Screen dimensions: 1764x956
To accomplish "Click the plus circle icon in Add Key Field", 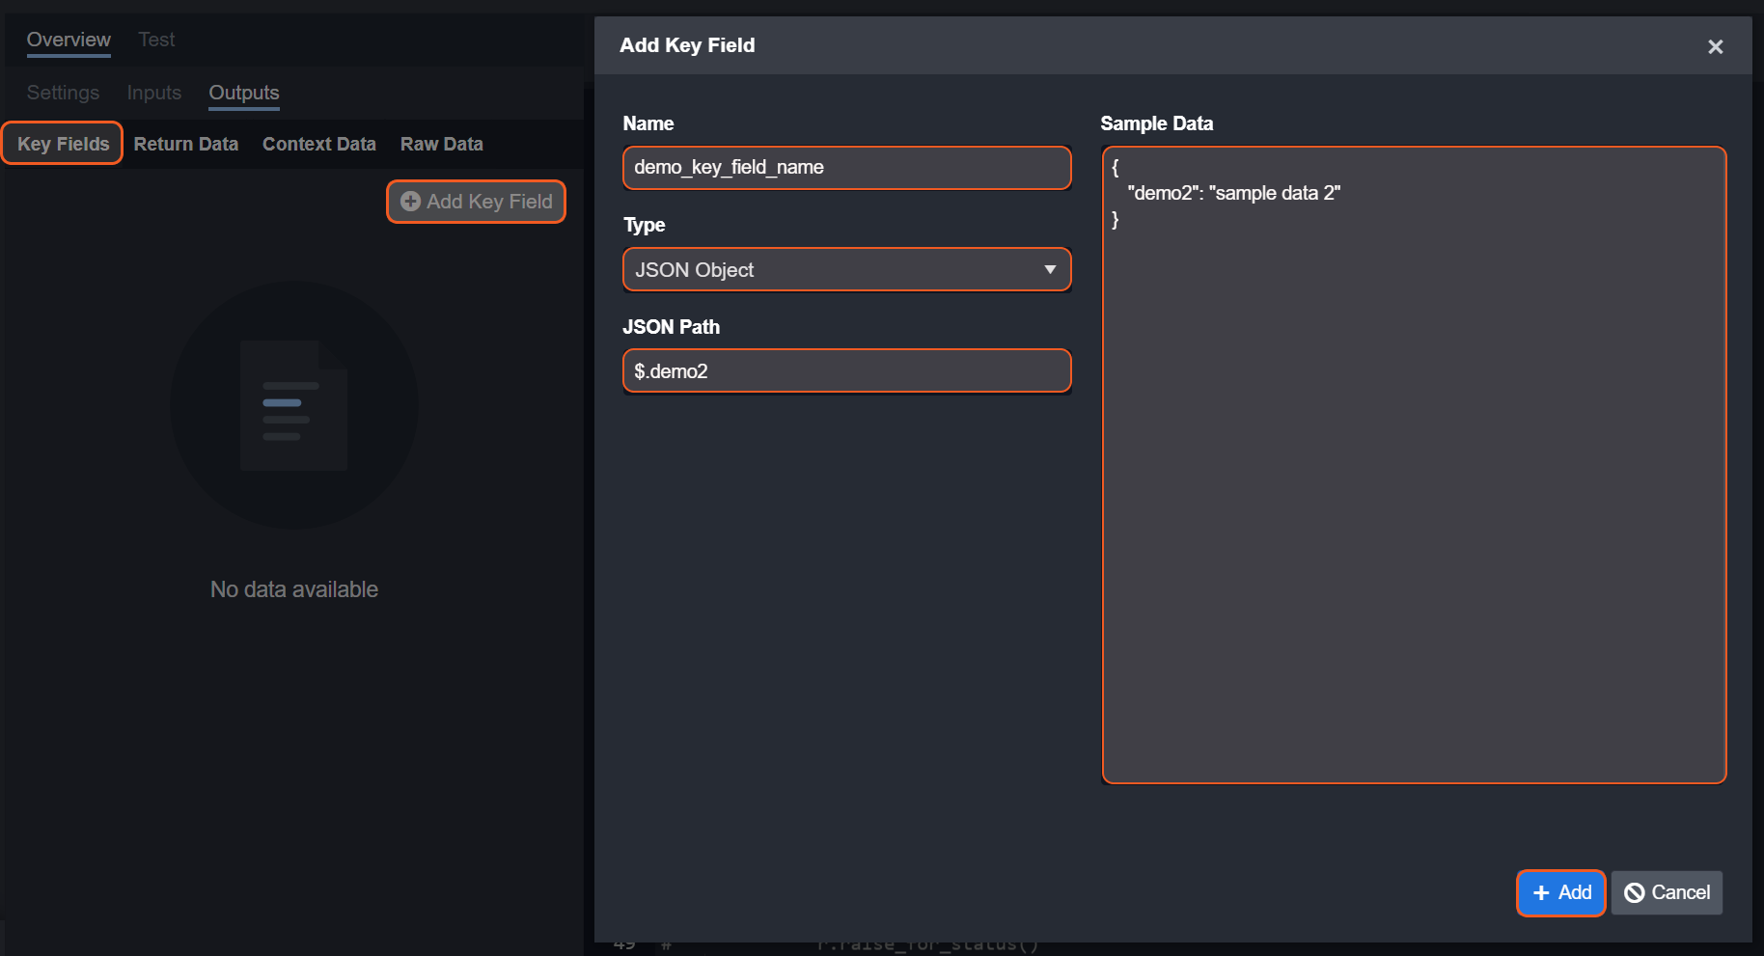I will 410,202.
